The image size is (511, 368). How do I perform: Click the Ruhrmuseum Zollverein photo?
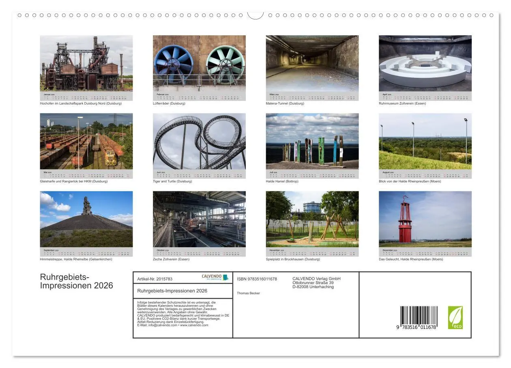tap(425, 63)
